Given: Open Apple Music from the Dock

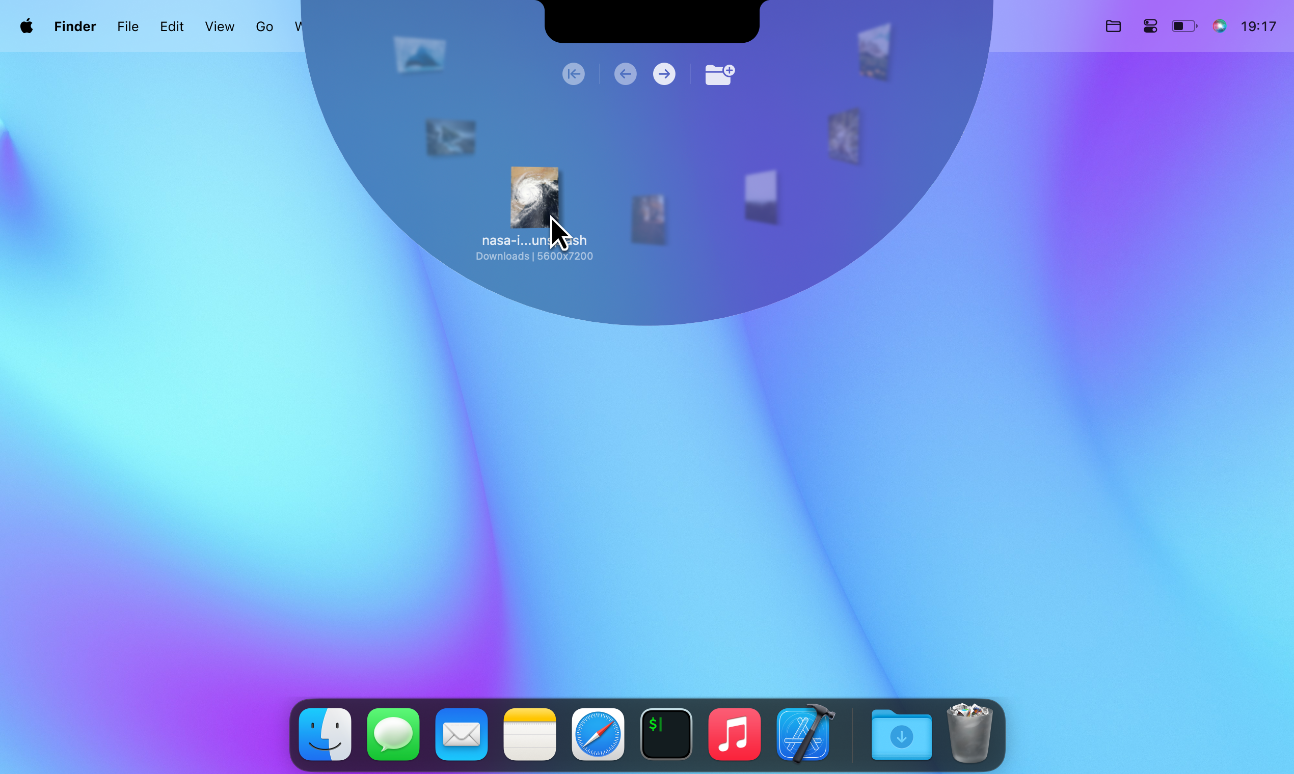Looking at the screenshot, I should (x=734, y=734).
